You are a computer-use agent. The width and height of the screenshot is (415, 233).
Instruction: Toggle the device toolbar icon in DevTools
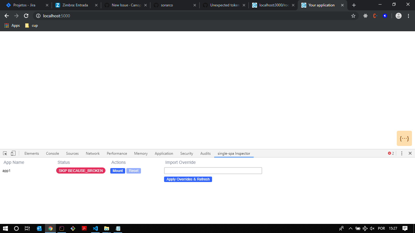[x=12, y=153]
